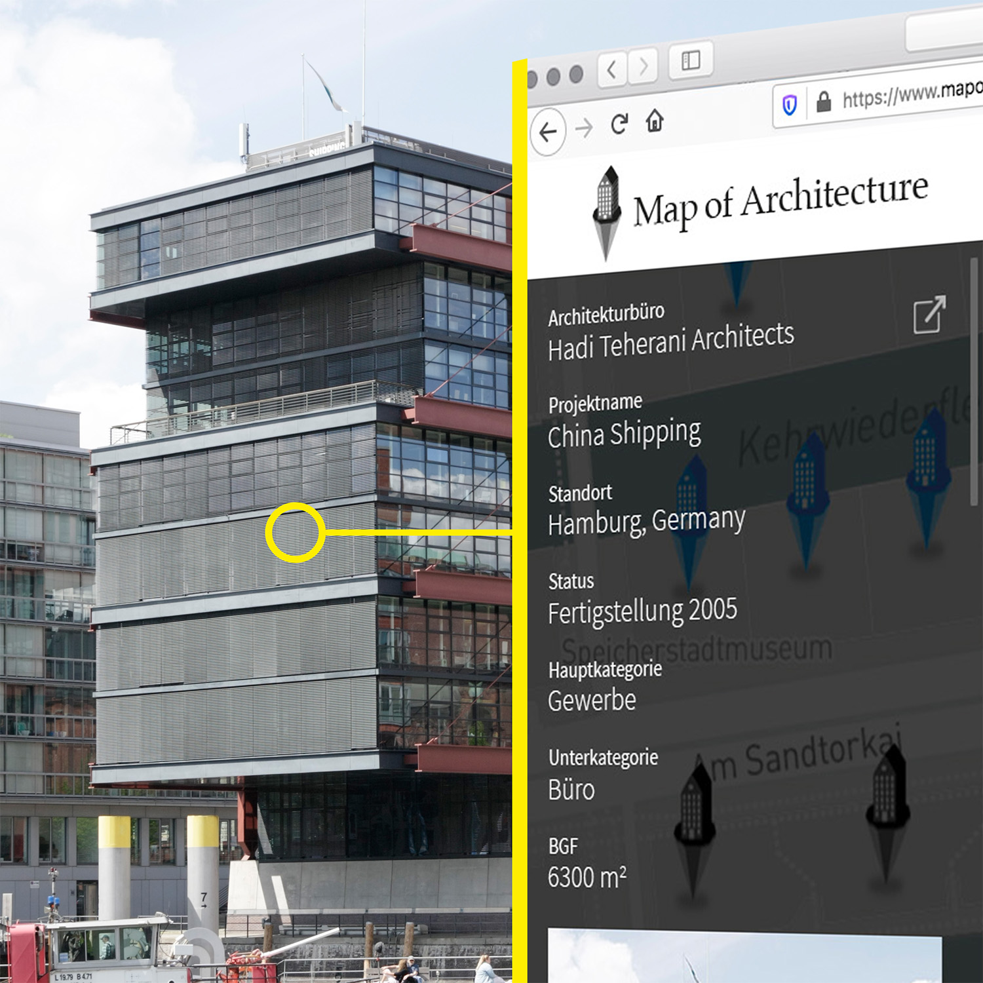
Task: Click the Büro subcategory value
Action: tap(571, 789)
